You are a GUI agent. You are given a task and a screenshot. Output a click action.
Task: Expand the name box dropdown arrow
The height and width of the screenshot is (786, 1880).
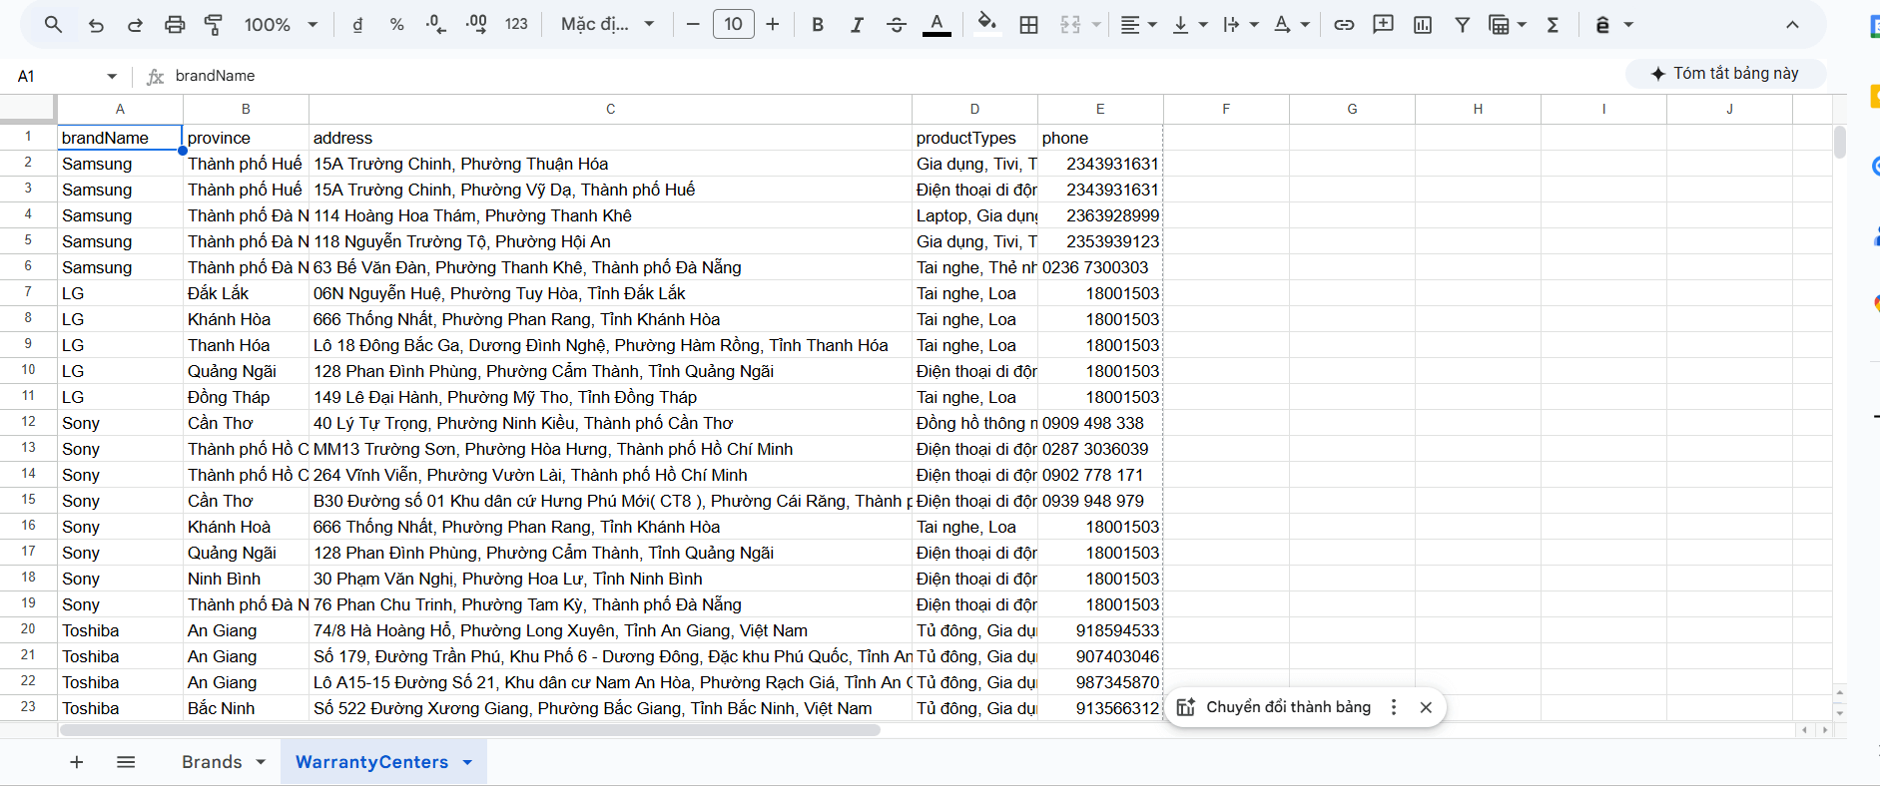(x=112, y=76)
